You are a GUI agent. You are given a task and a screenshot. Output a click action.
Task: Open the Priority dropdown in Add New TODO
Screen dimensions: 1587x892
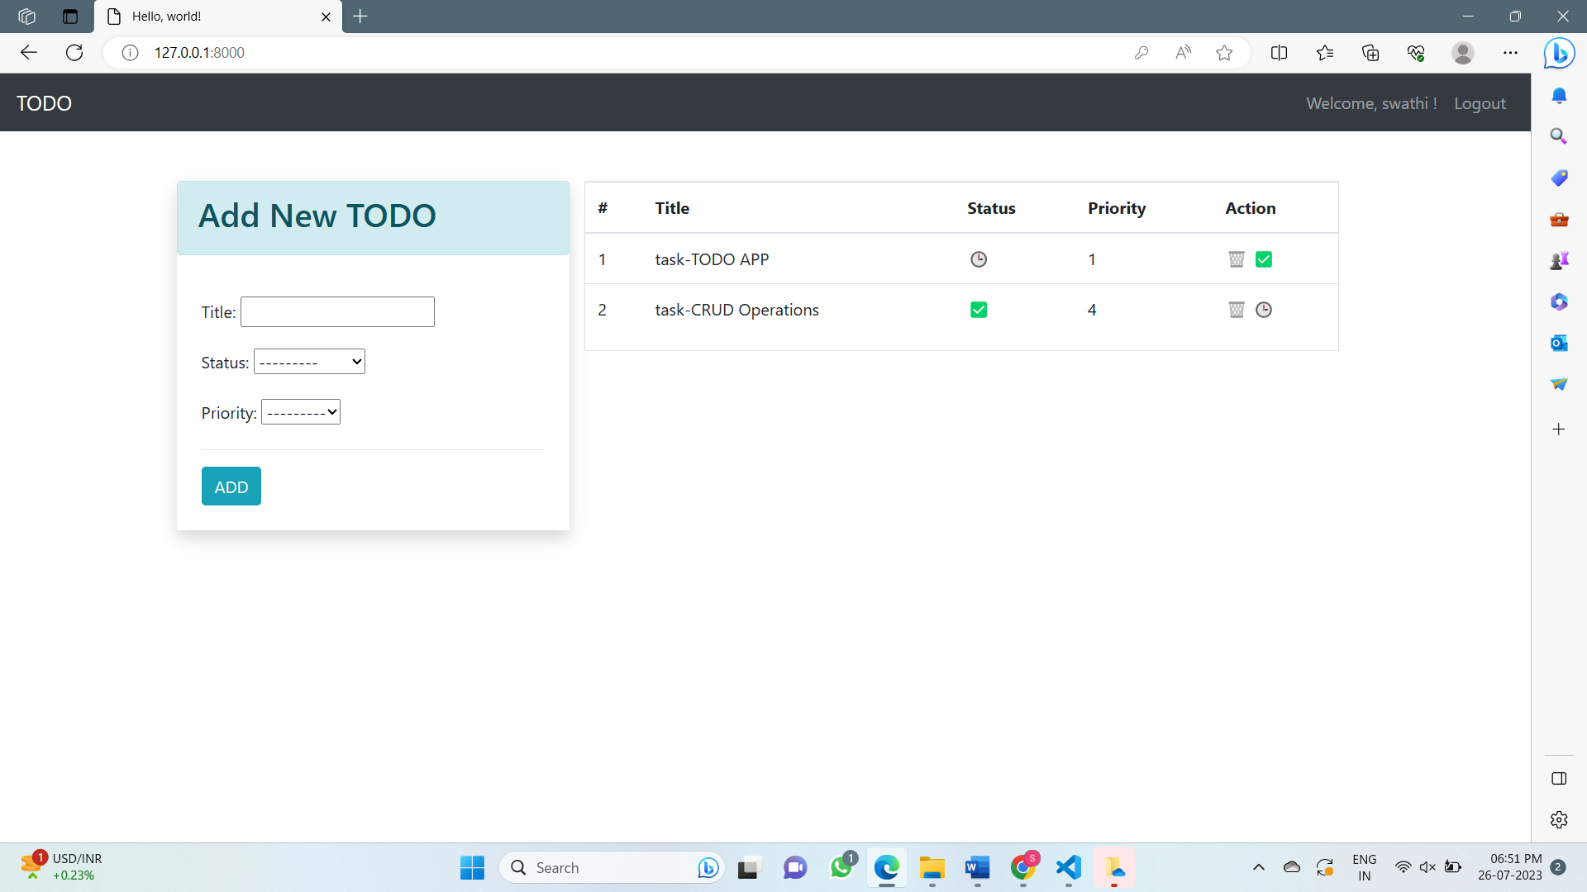(x=300, y=411)
